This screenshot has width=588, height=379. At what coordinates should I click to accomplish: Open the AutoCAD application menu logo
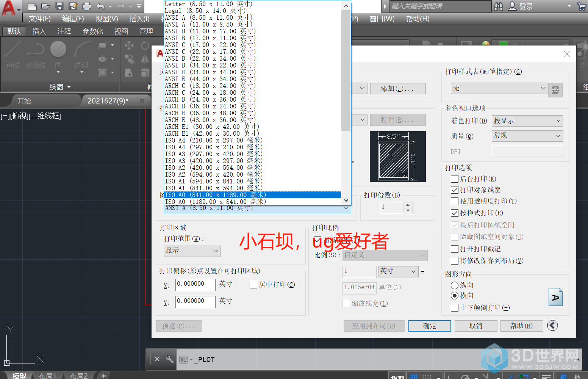(x=9, y=8)
